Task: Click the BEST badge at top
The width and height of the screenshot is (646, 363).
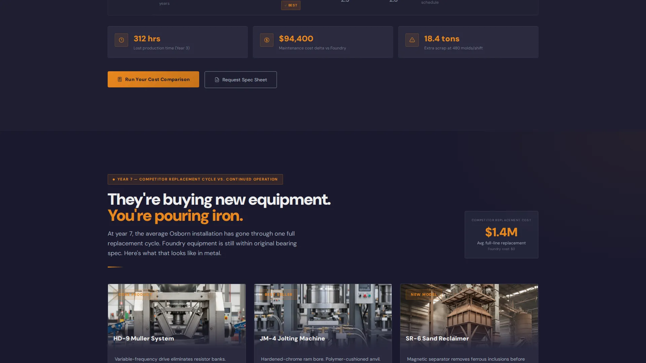Action: [291, 5]
